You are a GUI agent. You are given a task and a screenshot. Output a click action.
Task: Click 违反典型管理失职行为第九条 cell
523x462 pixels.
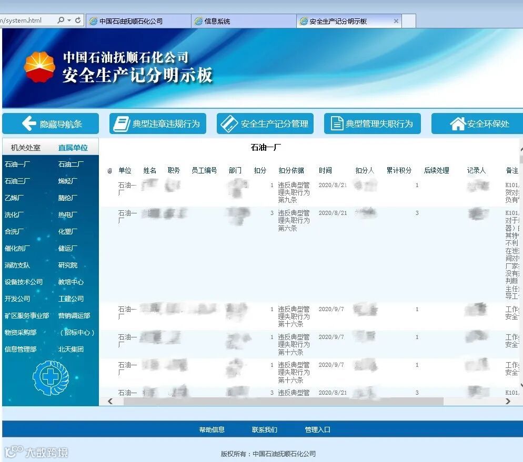tap(294, 192)
